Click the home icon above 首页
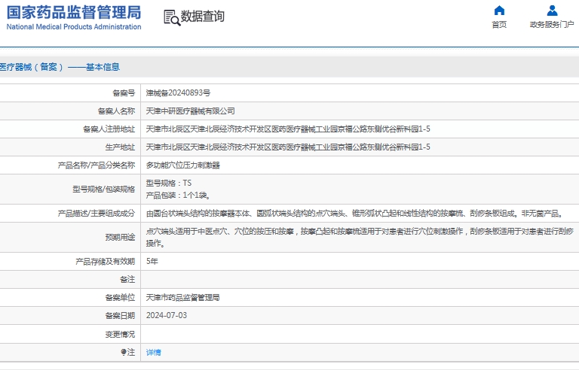 499,11
